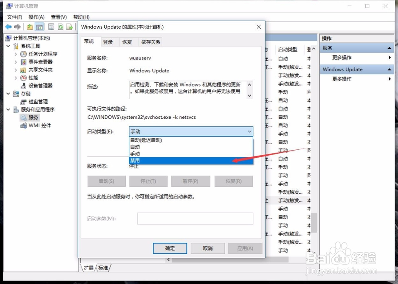Viewport: 398px width, 284px height.
Task: Click the 服务和应用程序 server icon
Action: click(x=16, y=110)
